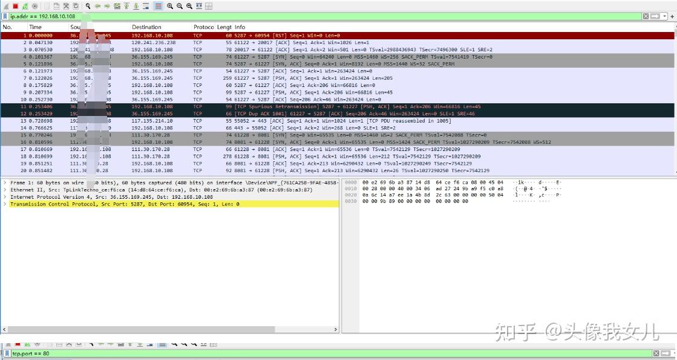Viewport: 677px width, 360px height.
Task: Sort packets by the Protocol column
Action: point(203,27)
